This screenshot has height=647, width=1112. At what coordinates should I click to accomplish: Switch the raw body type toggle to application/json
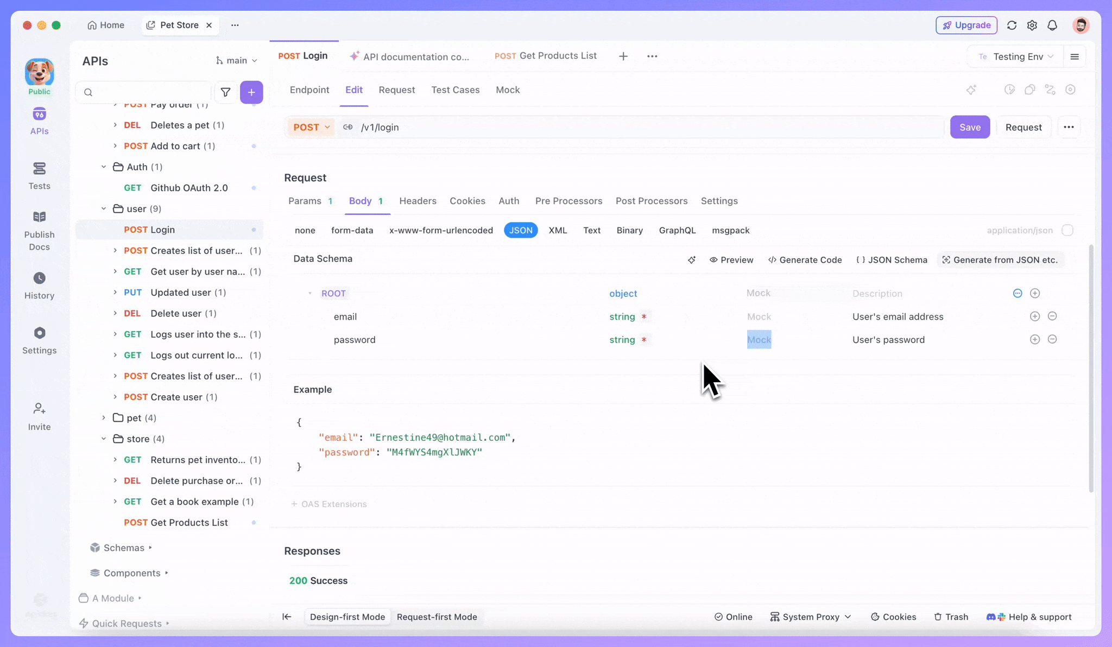[x=1067, y=230]
